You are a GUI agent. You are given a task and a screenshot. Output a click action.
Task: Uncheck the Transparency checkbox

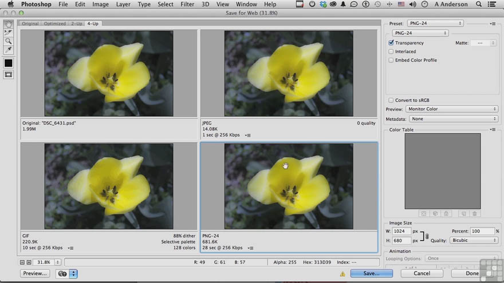[391, 43]
